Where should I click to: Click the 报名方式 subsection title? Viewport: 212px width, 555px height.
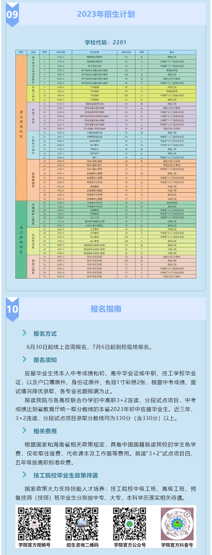click(45, 334)
